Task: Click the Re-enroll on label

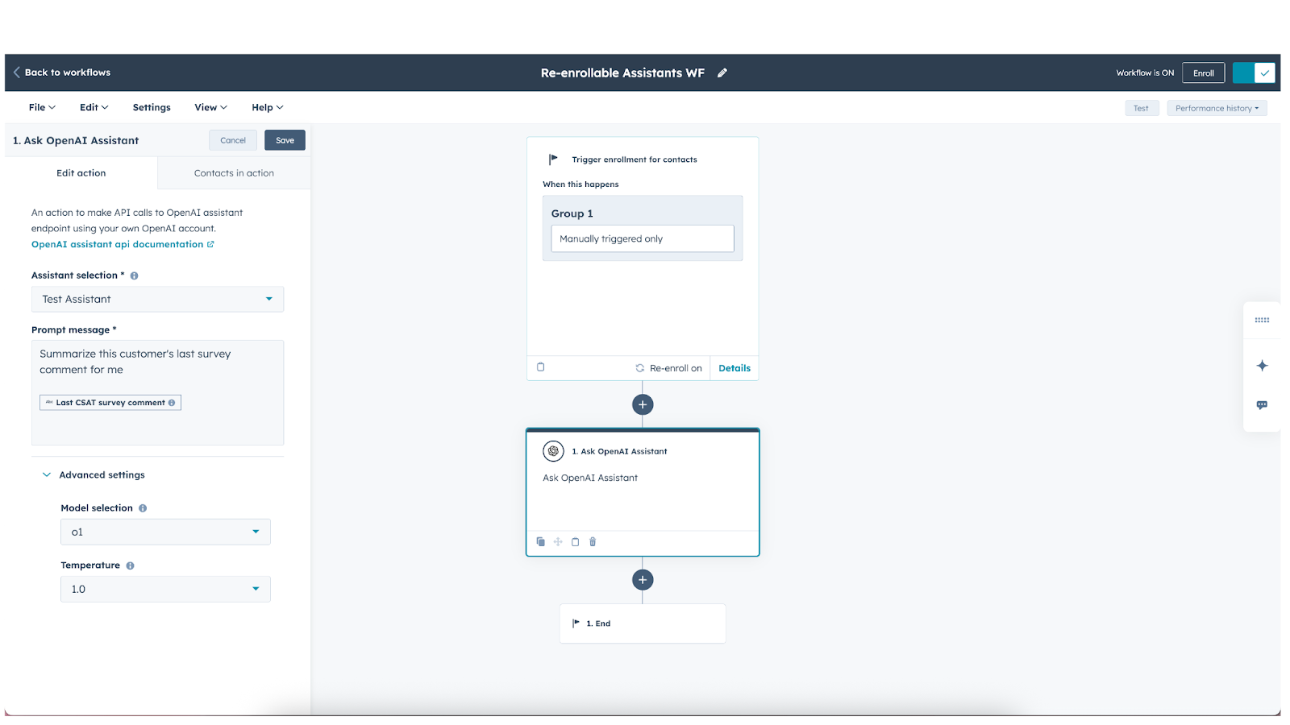Action: [676, 368]
